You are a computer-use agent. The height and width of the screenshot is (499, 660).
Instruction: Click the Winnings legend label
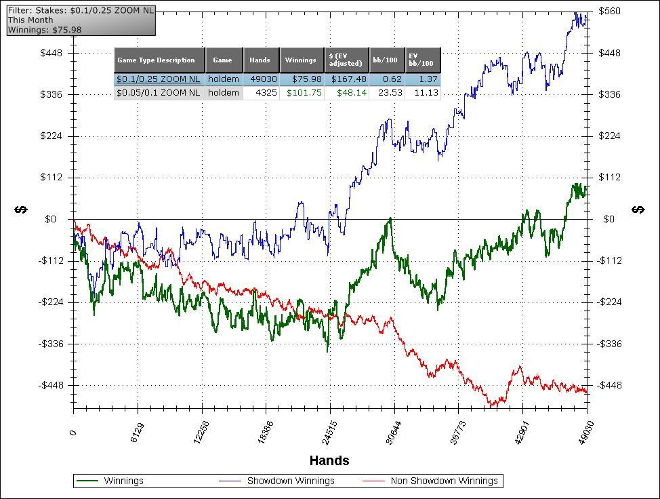point(124,481)
